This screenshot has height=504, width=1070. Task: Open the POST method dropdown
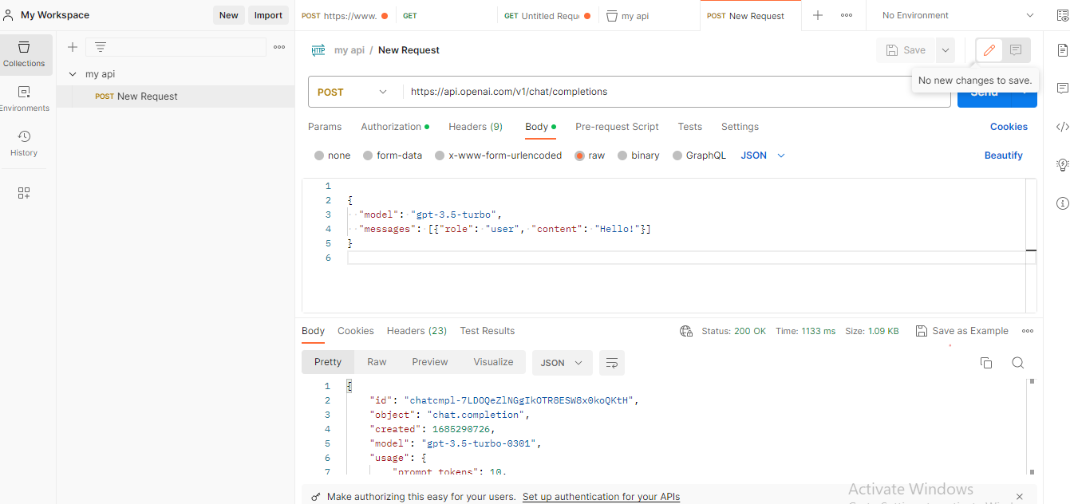(x=353, y=92)
